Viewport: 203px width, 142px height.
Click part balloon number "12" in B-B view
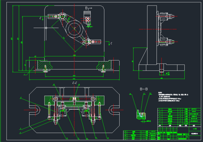[x=150, y=94]
